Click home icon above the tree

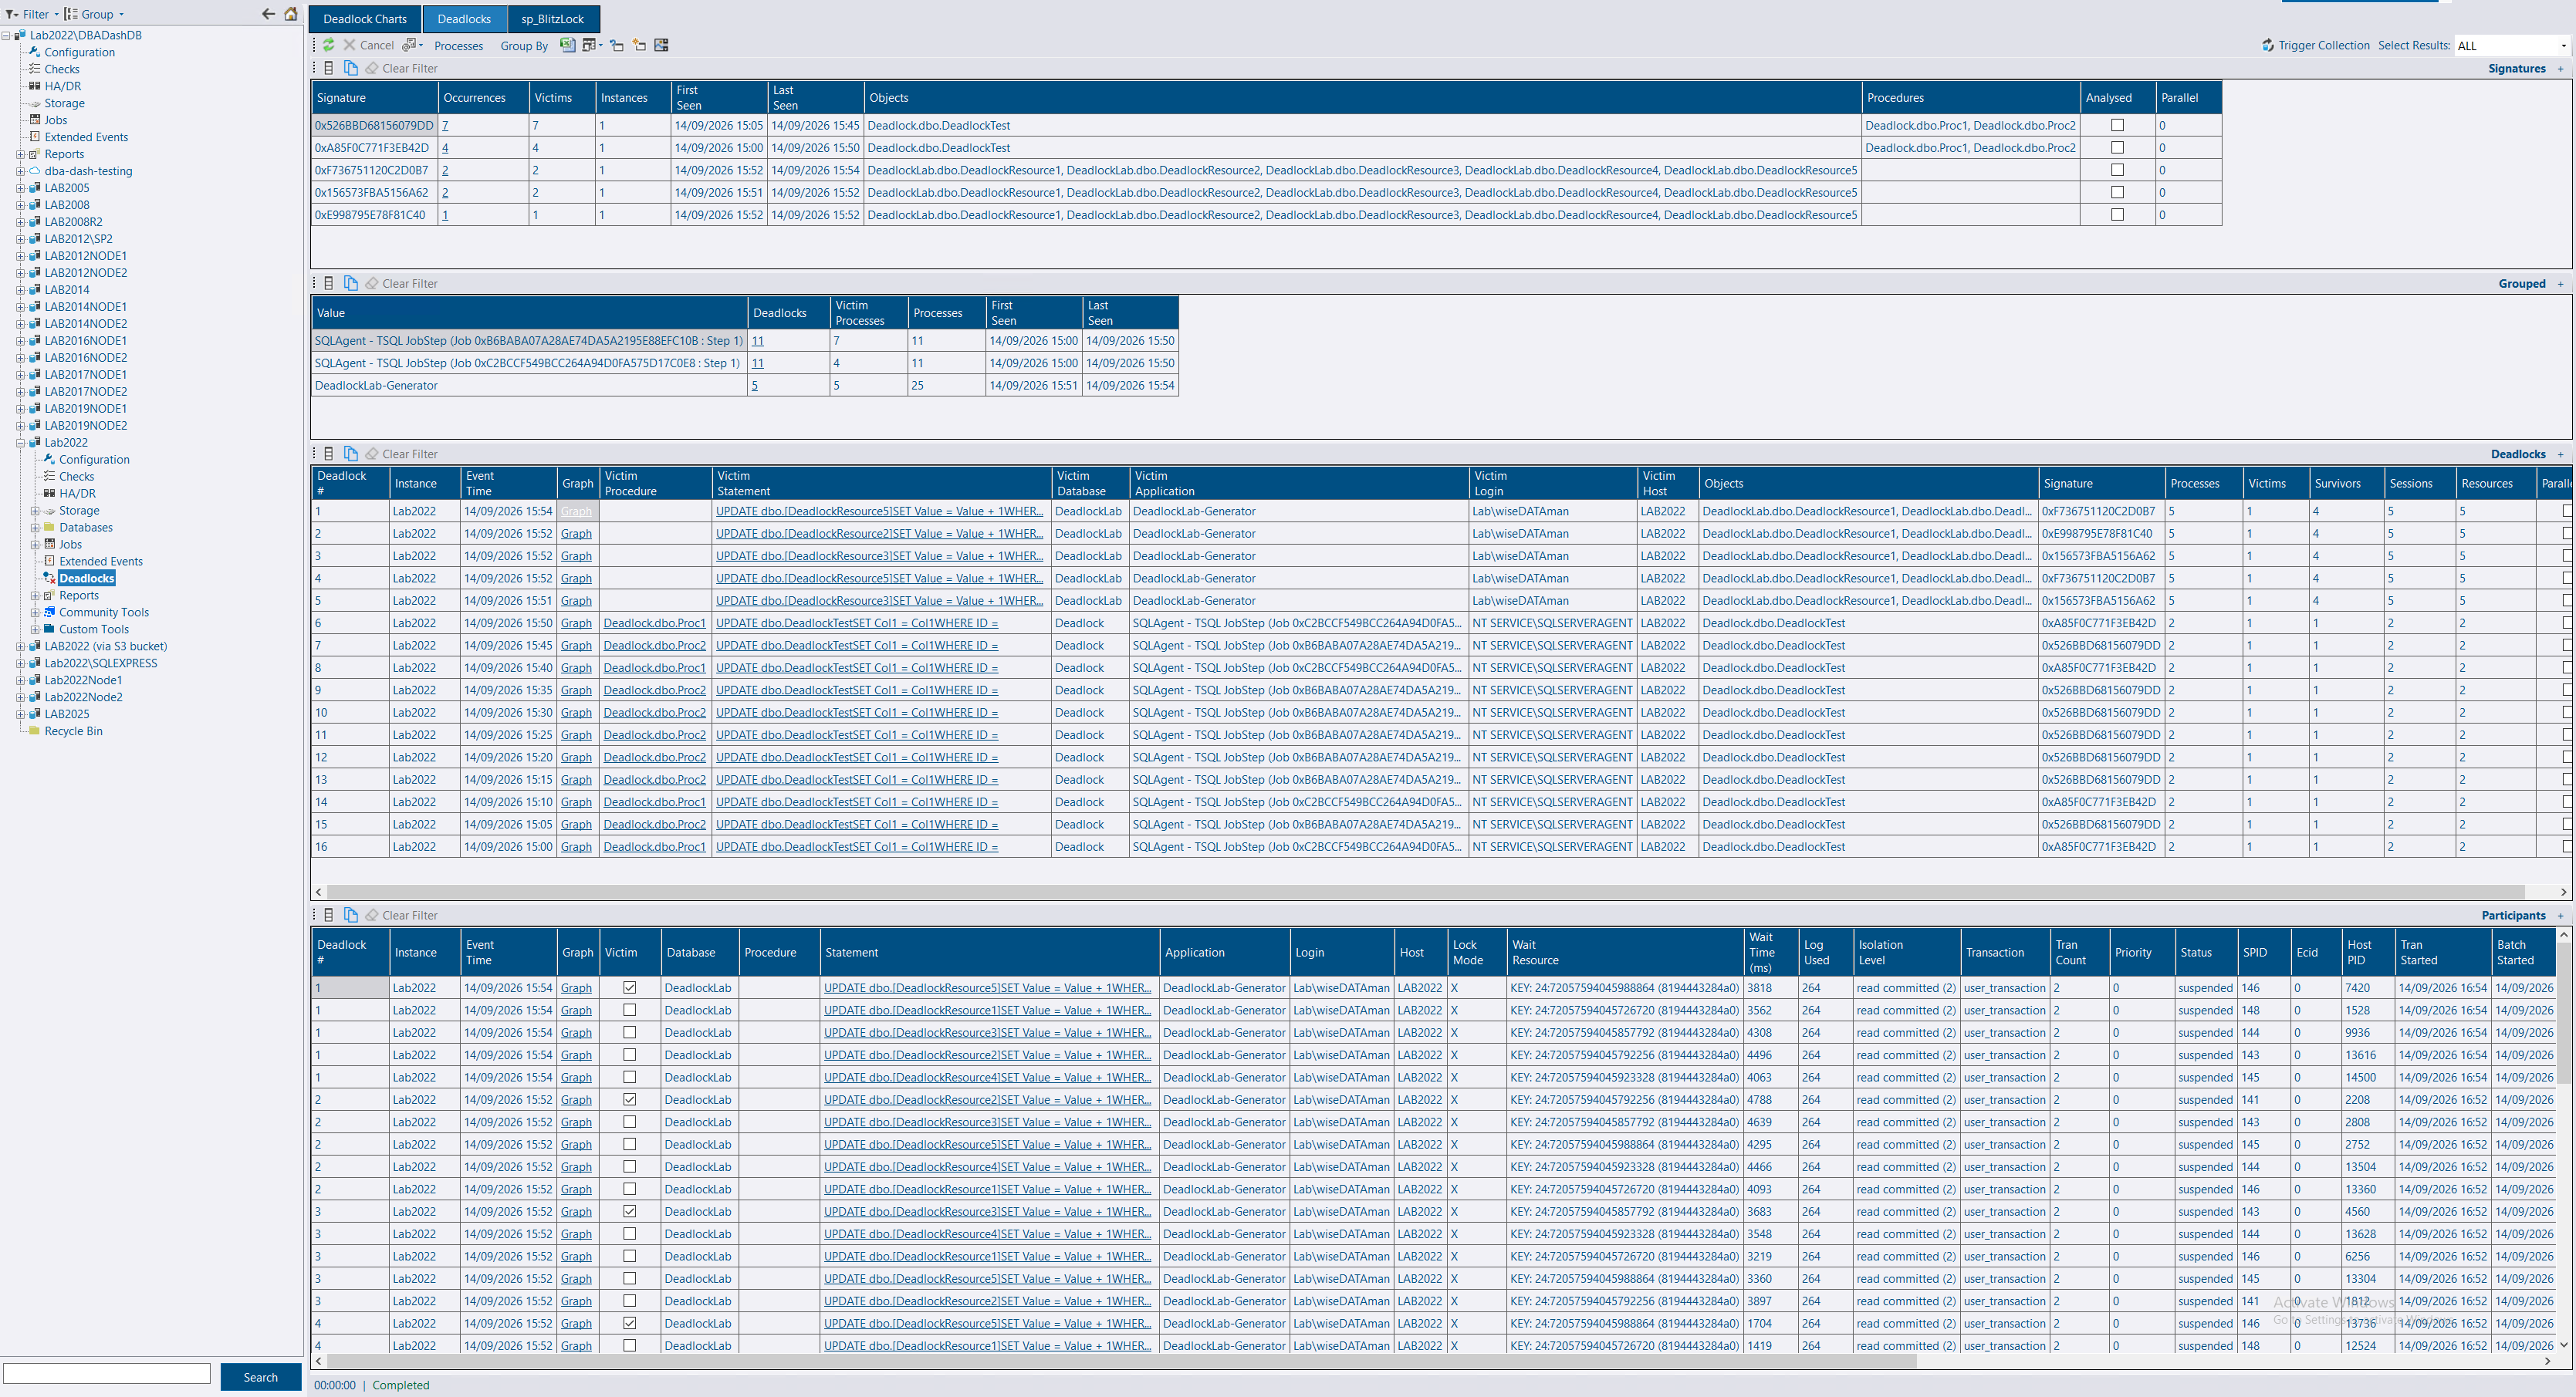coord(291,14)
